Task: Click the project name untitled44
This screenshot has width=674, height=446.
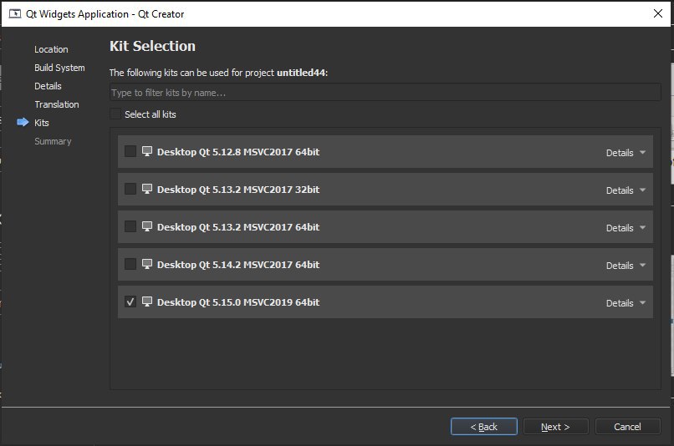Action: [301, 73]
